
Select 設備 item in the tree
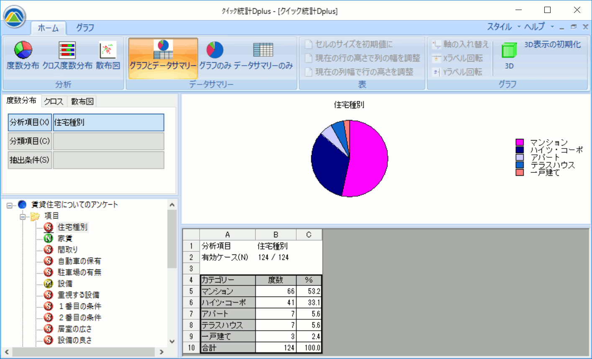point(65,284)
